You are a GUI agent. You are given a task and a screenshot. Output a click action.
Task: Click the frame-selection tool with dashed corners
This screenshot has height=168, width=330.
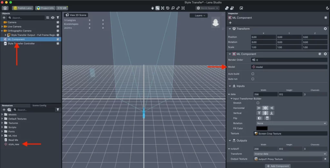(183, 8)
